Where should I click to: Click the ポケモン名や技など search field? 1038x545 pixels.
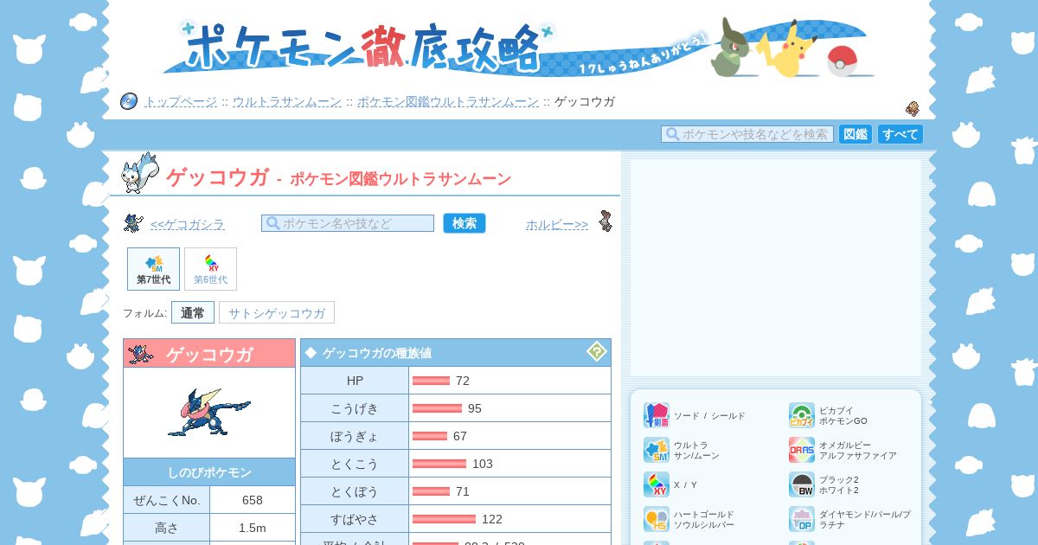[348, 223]
